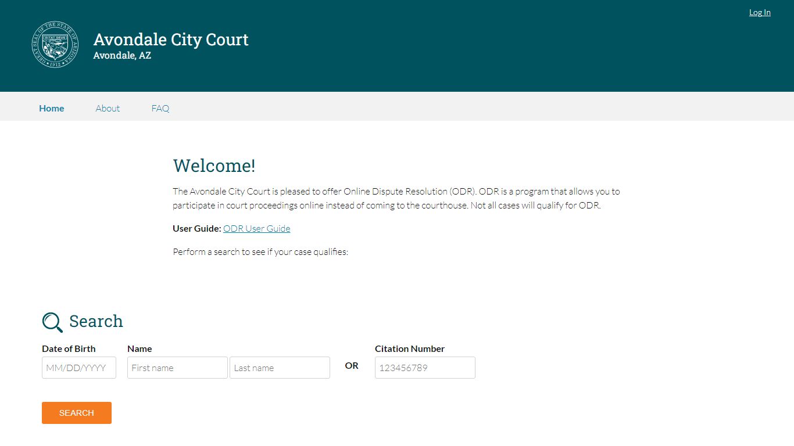The width and height of the screenshot is (794, 446).
Task: Click the Citation Number label
Action: (x=410, y=348)
